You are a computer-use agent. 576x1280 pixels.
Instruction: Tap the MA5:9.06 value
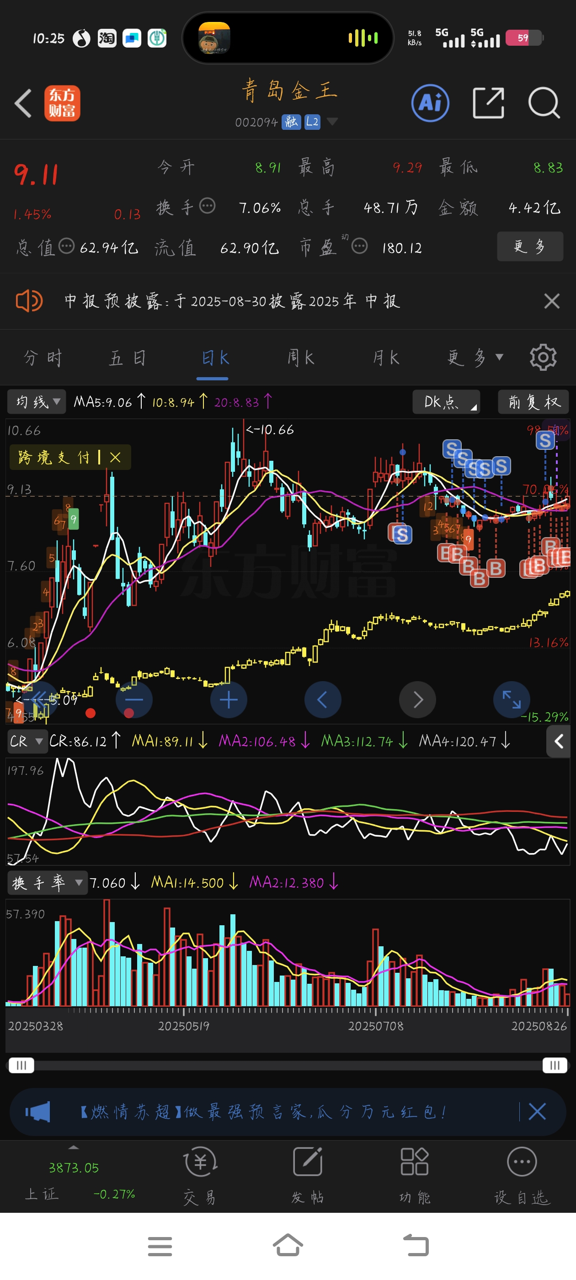click(102, 402)
